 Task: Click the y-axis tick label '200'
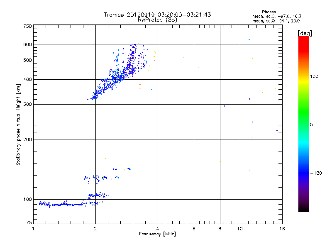tap(27, 139)
